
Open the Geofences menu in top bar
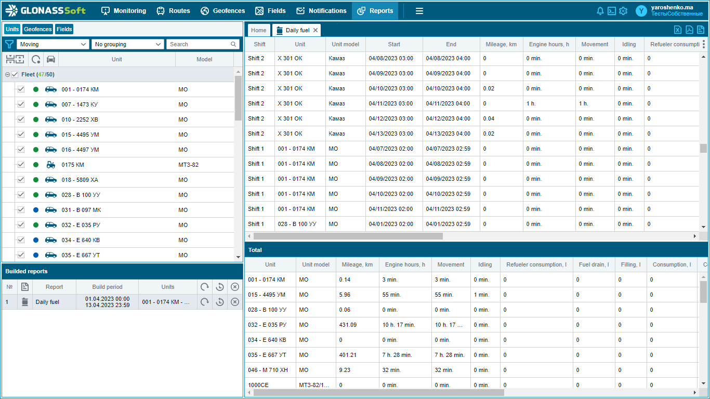pyautogui.click(x=223, y=11)
